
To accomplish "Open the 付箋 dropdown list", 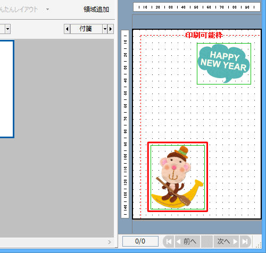I will click(x=105, y=29).
